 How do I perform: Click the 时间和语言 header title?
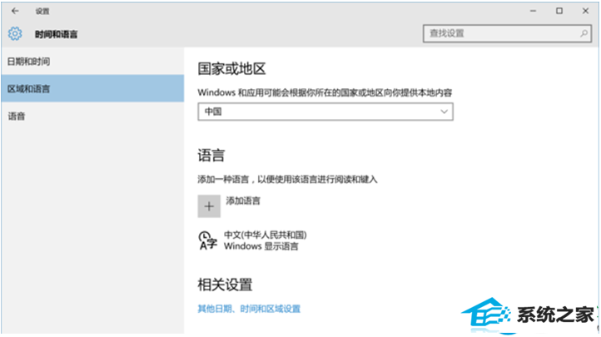click(56, 34)
